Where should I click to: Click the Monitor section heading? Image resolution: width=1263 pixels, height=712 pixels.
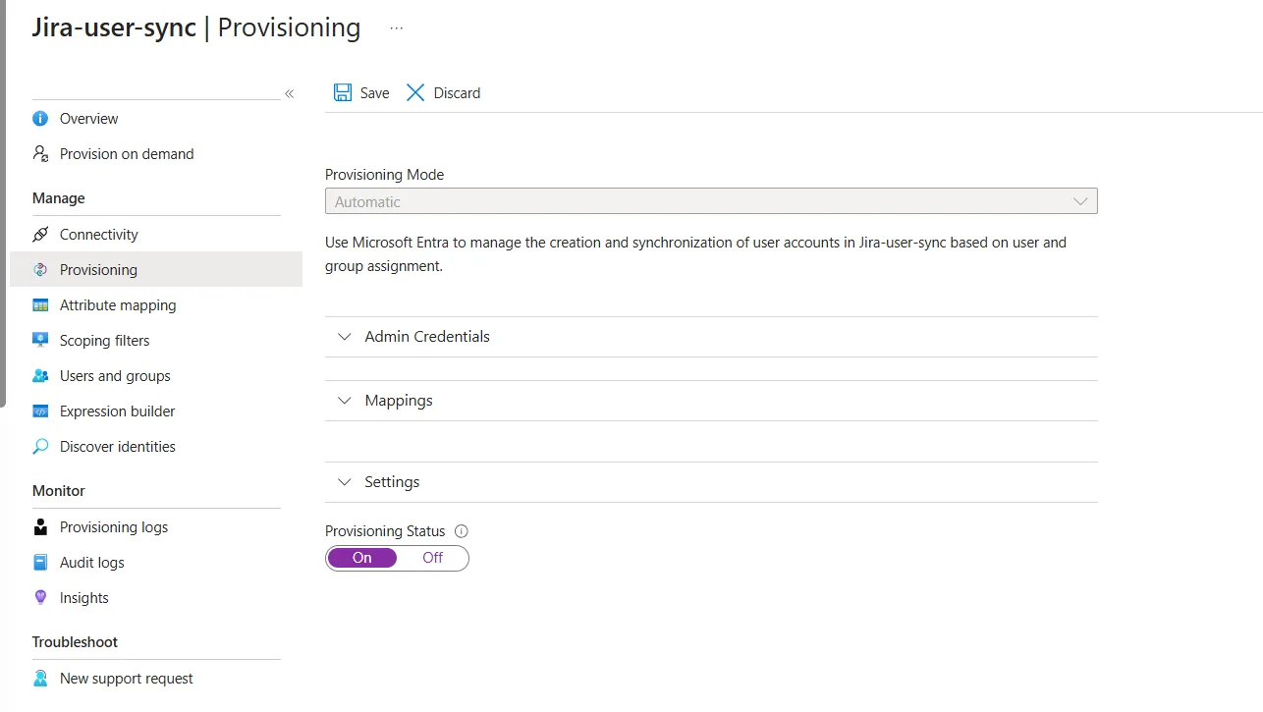[x=58, y=491]
